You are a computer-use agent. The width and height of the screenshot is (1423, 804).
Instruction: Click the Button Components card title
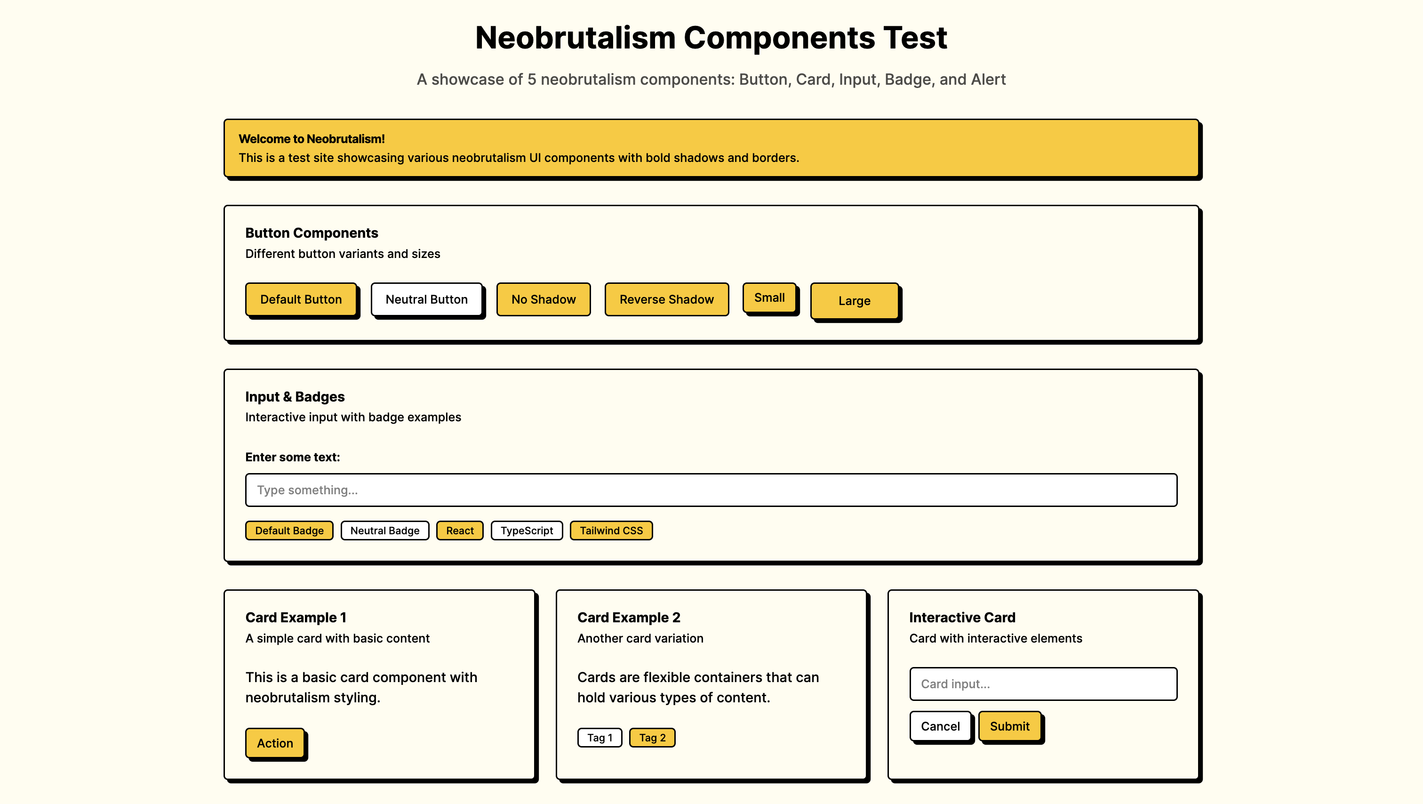tap(312, 233)
